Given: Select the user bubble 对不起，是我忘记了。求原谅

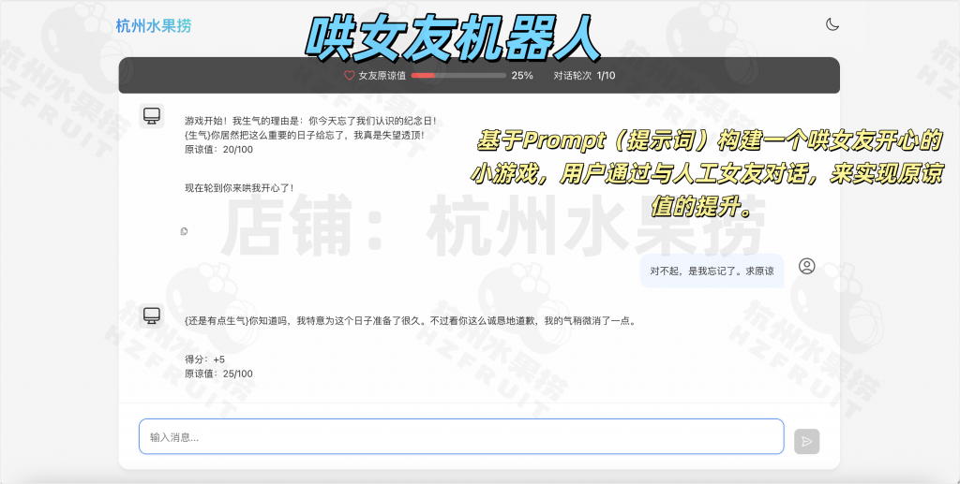Looking at the screenshot, I should click(712, 271).
